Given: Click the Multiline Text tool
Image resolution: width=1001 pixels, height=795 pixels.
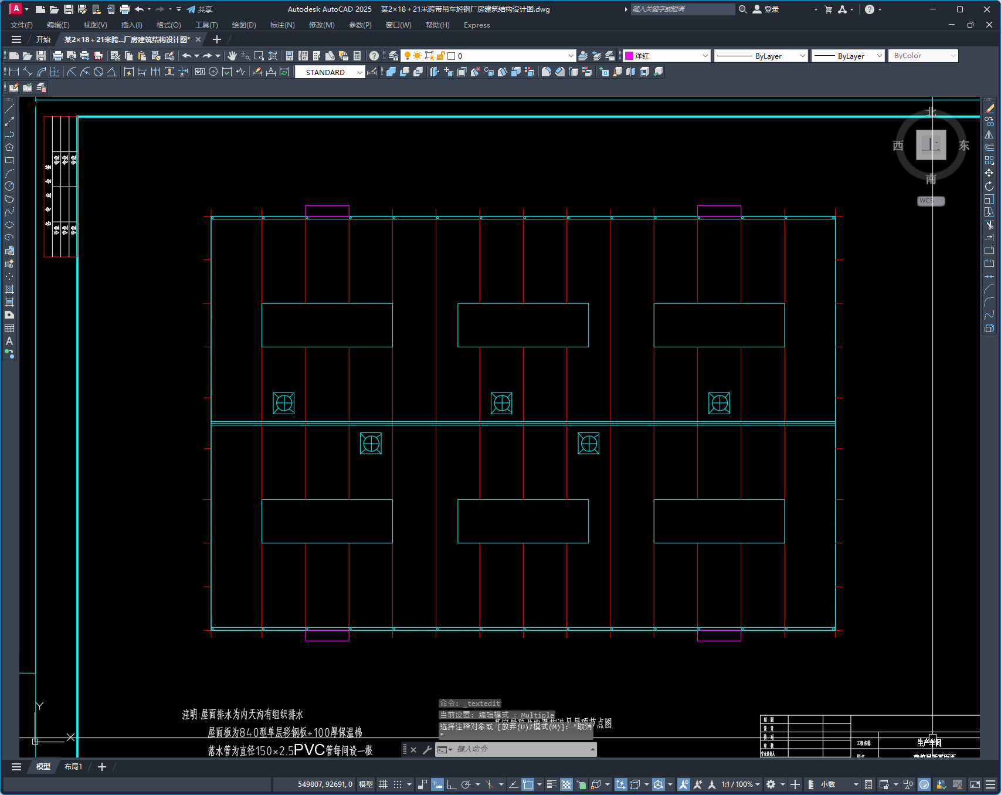Looking at the screenshot, I should click(x=9, y=341).
